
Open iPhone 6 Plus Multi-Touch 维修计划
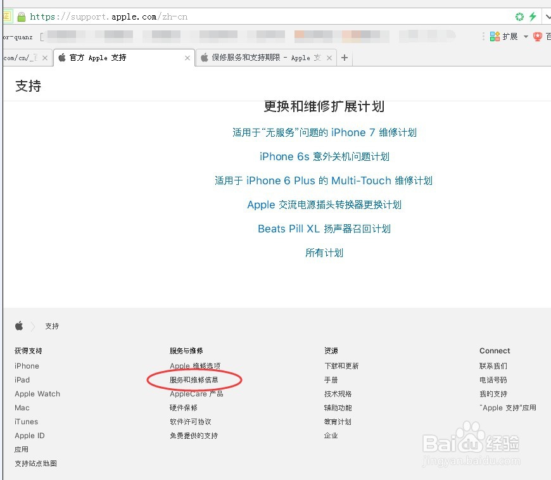click(324, 180)
